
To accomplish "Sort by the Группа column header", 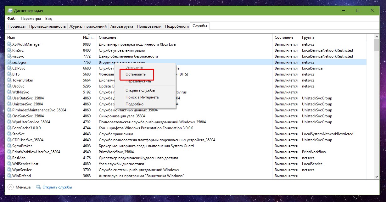I will (x=333, y=37).
